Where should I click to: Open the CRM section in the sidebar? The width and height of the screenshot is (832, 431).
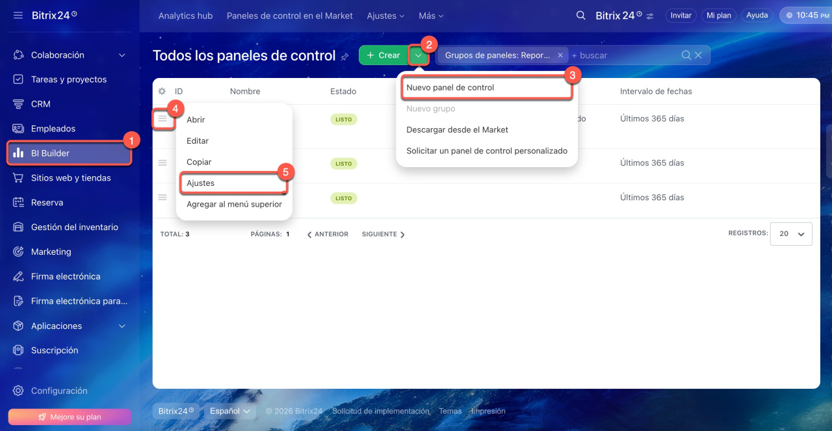(x=40, y=104)
